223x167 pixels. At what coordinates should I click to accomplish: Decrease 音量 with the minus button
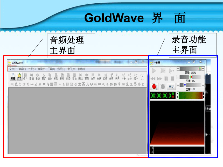pyautogui.click(x=178, y=69)
